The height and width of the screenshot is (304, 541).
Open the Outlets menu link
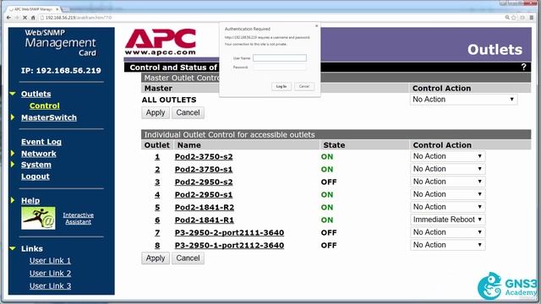[36, 94]
